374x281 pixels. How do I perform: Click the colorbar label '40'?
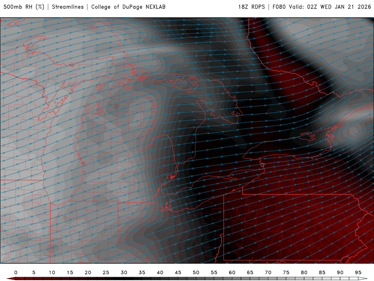[x=160, y=273]
